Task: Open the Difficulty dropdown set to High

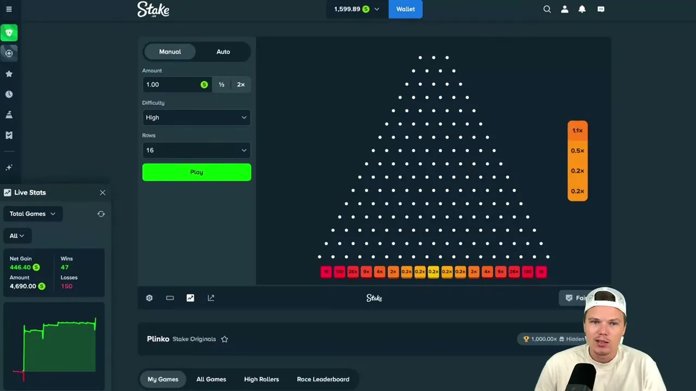Action: pyautogui.click(x=196, y=117)
